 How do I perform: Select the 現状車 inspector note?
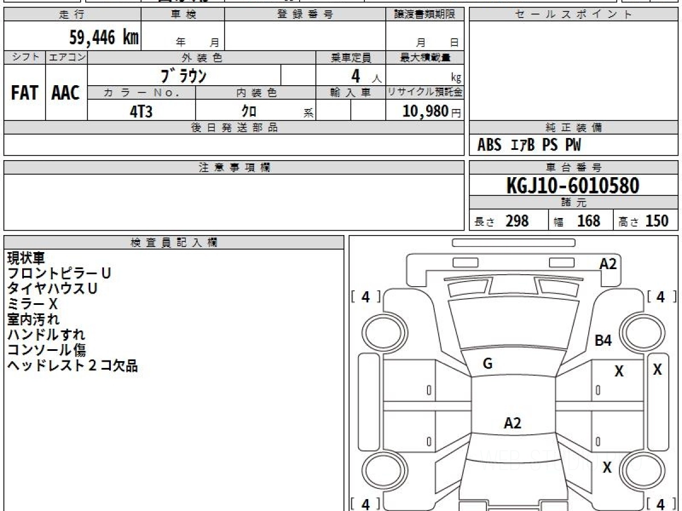[26, 258]
